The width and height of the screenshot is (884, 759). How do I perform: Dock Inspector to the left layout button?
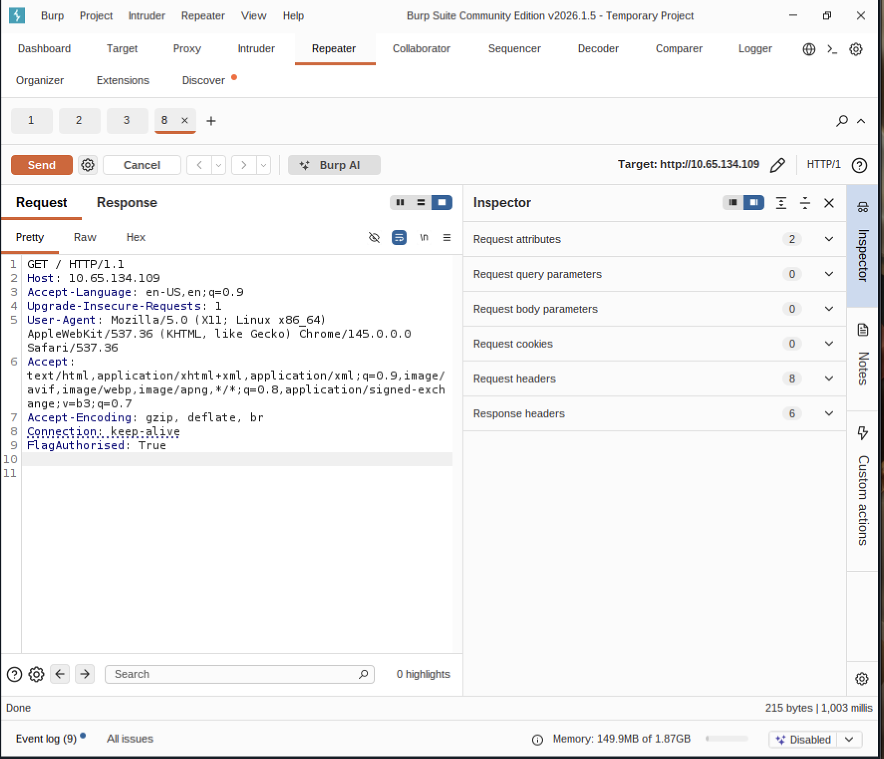(x=733, y=202)
